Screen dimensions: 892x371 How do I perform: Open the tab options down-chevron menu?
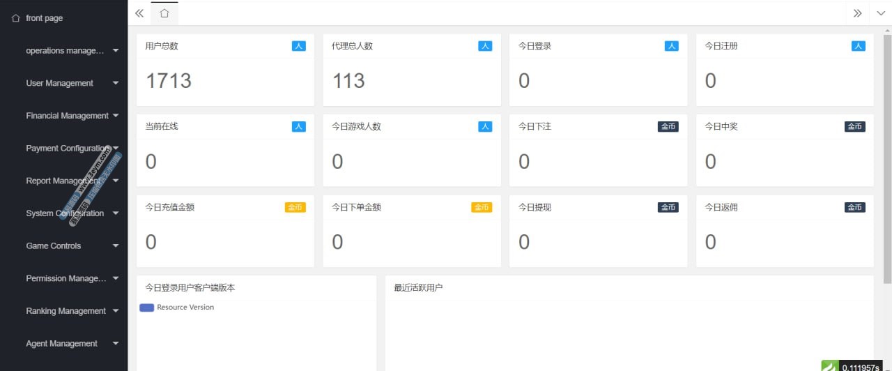pos(880,13)
